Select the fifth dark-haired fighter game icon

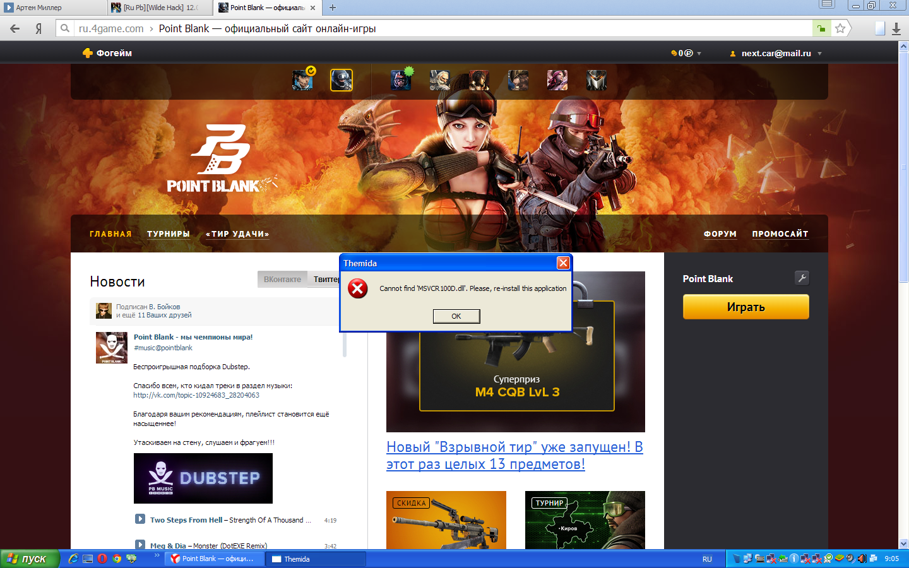point(479,80)
